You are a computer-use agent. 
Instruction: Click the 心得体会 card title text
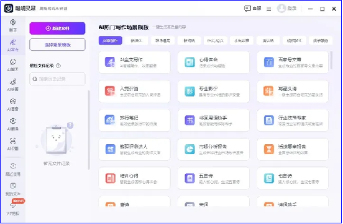tap(208, 59)
